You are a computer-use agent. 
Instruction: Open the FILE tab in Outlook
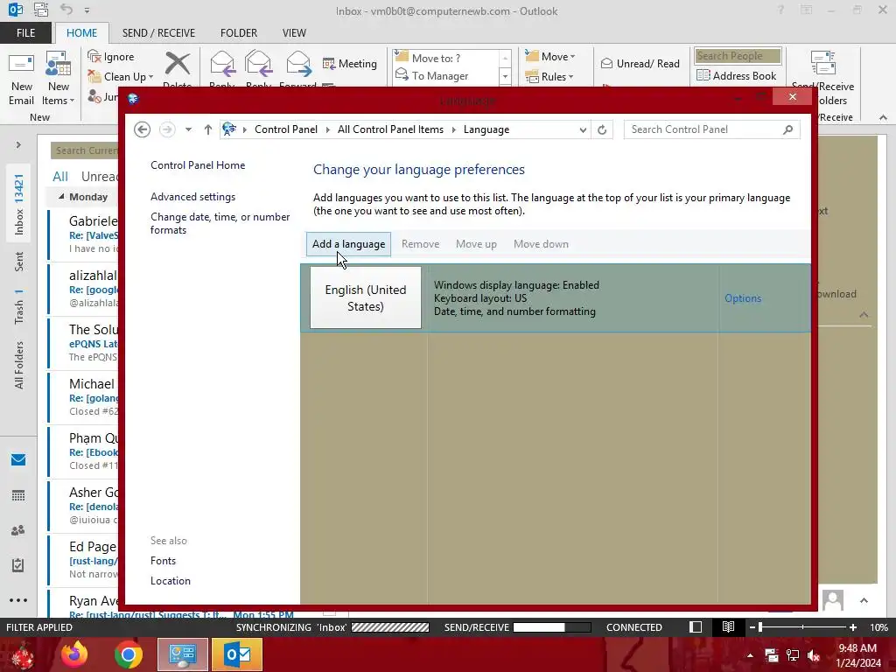25,33
